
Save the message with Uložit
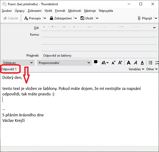[x=87, y=18]
